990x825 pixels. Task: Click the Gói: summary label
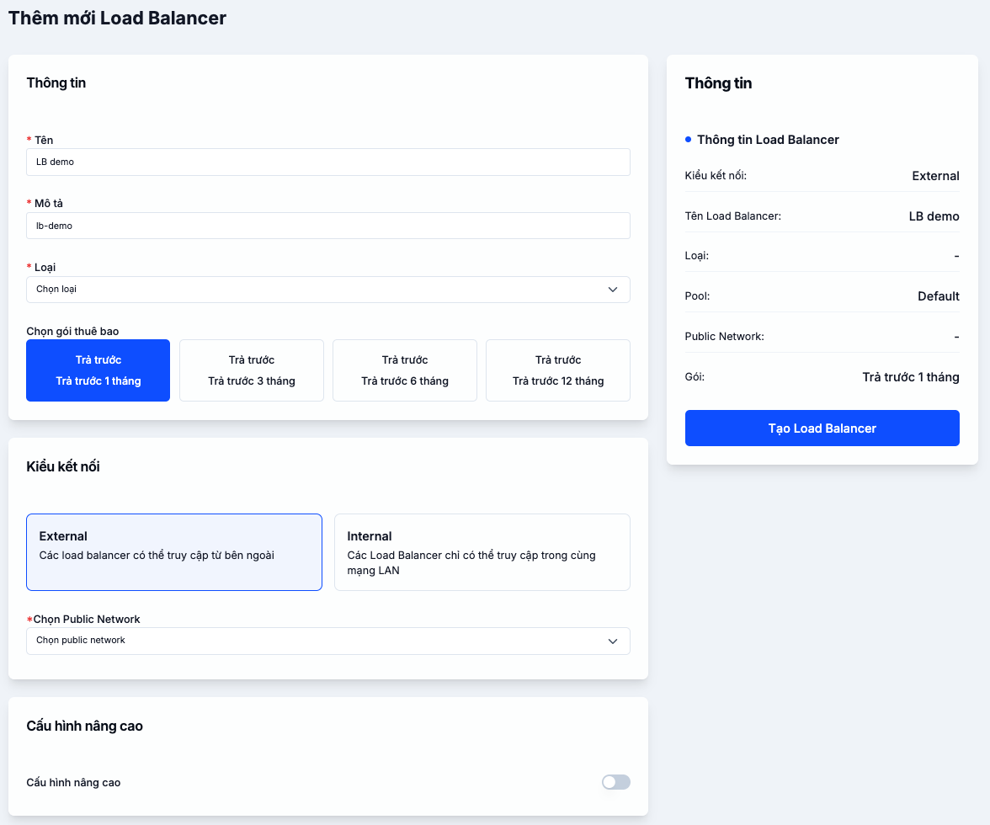pos(695,377)
